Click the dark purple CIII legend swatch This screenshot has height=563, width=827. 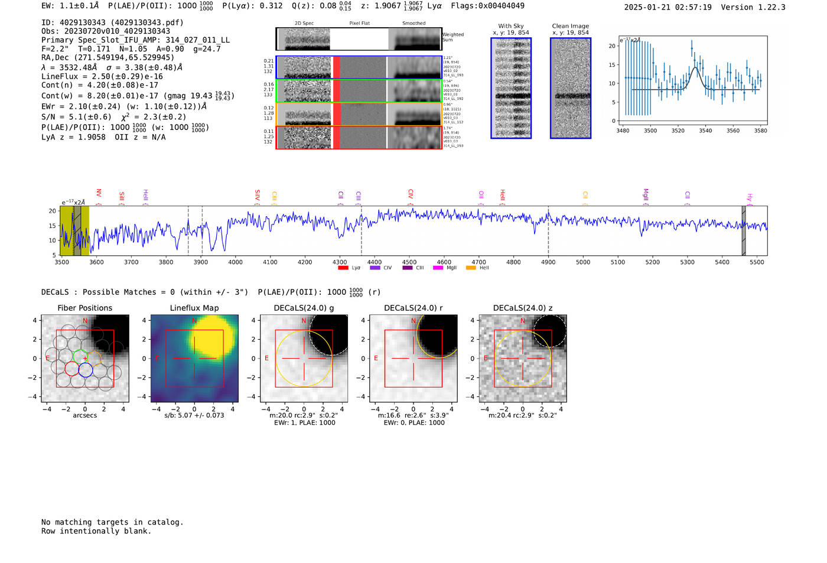point(408,268)
